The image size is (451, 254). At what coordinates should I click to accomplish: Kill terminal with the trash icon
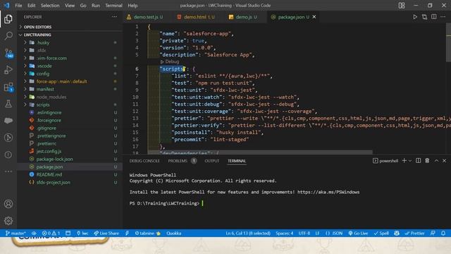(427, 161)
